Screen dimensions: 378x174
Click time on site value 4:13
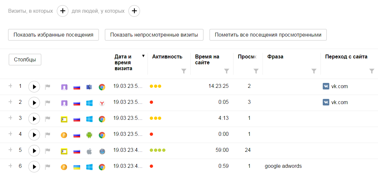pyautogui.click(x=224, y=118)
